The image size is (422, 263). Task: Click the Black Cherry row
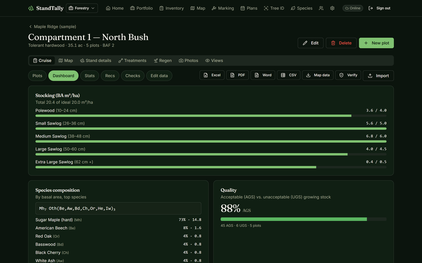tap(119, 252)
